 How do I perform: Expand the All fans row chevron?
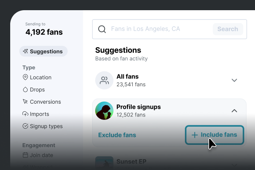(x=234, y=80)
